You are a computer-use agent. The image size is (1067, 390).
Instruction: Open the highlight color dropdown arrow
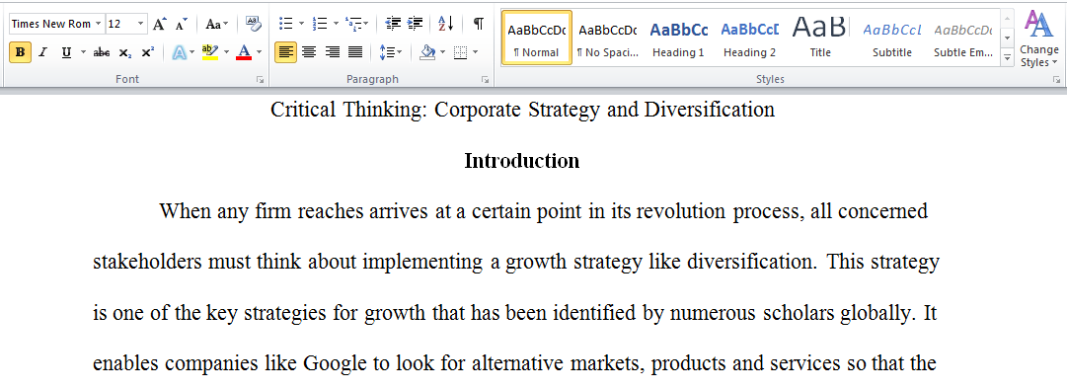click(226, 52)
